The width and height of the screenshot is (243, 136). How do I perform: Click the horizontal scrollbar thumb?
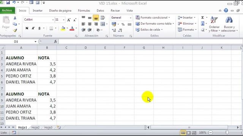tap(189, 128)
